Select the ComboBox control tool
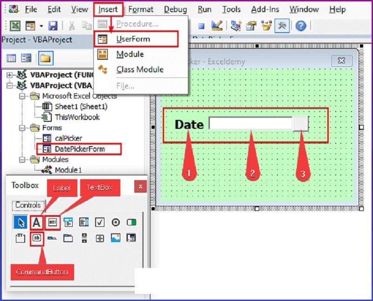The height and width of the screenshot is (301, 373). pyautogui.click(x=69, y=222)
